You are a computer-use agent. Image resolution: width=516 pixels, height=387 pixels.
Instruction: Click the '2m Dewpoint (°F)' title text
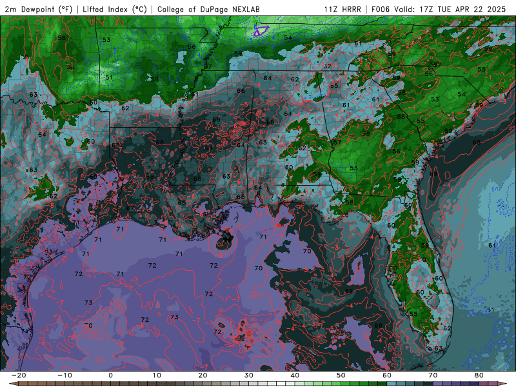[x=39, y=9]
